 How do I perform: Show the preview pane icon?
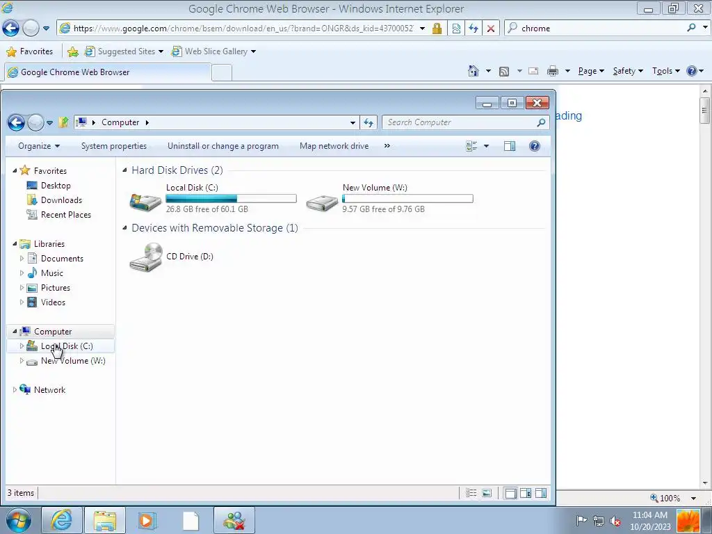[x=510, y=146]
